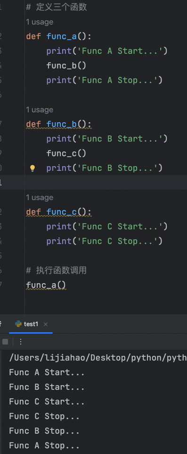Place the cursor on the func_c() call in func_b
The image size is (187, 454).
66,153
